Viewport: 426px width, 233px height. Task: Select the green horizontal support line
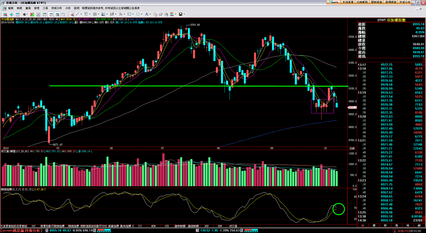coord(199,86)
